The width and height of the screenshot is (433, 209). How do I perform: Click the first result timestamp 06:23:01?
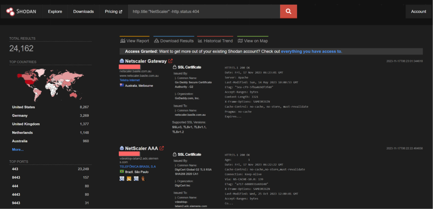click(x=405, y=61)
